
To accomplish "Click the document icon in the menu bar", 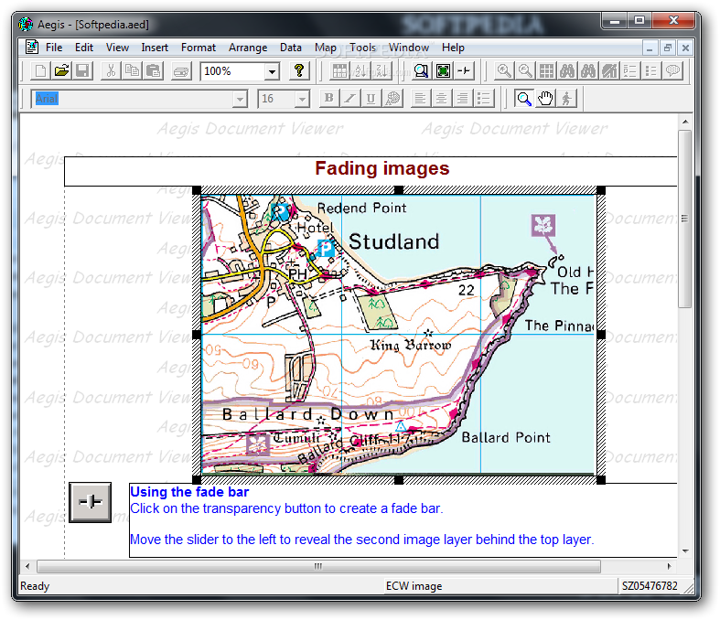I will tap(32, 47).
